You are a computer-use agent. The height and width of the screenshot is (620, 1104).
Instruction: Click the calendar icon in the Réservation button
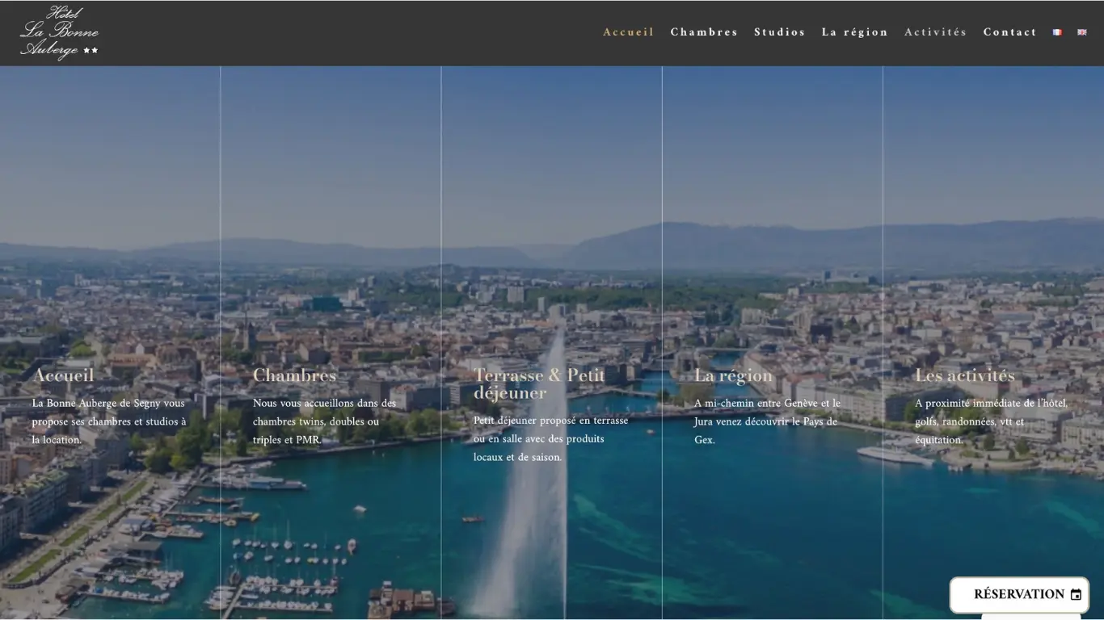pos(1076,595)
